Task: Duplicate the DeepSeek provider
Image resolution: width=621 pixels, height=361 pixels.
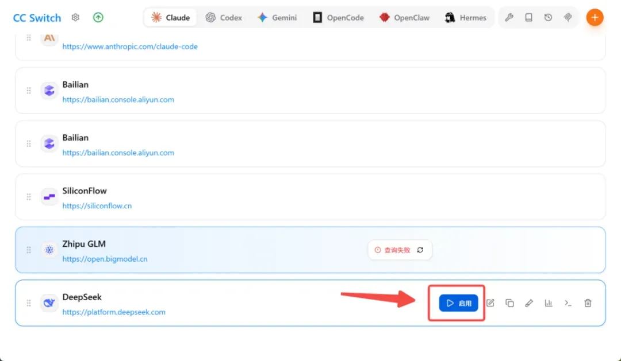Action: pos(509,303)
